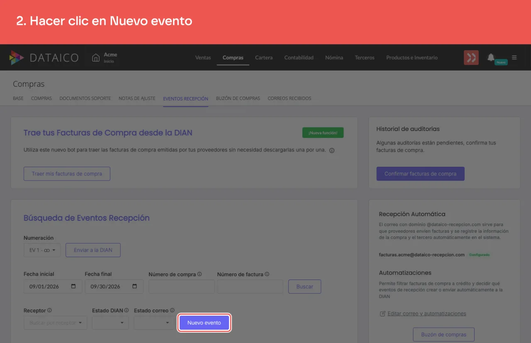531x343 pixels.
Task: Click the Buzón de compras button
Action: [444, 334]
